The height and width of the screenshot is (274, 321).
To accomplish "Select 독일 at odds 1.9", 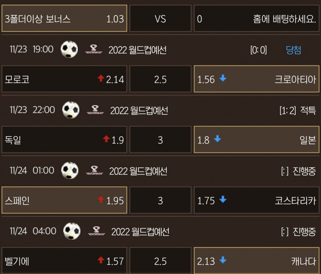I will coord(64,140).
